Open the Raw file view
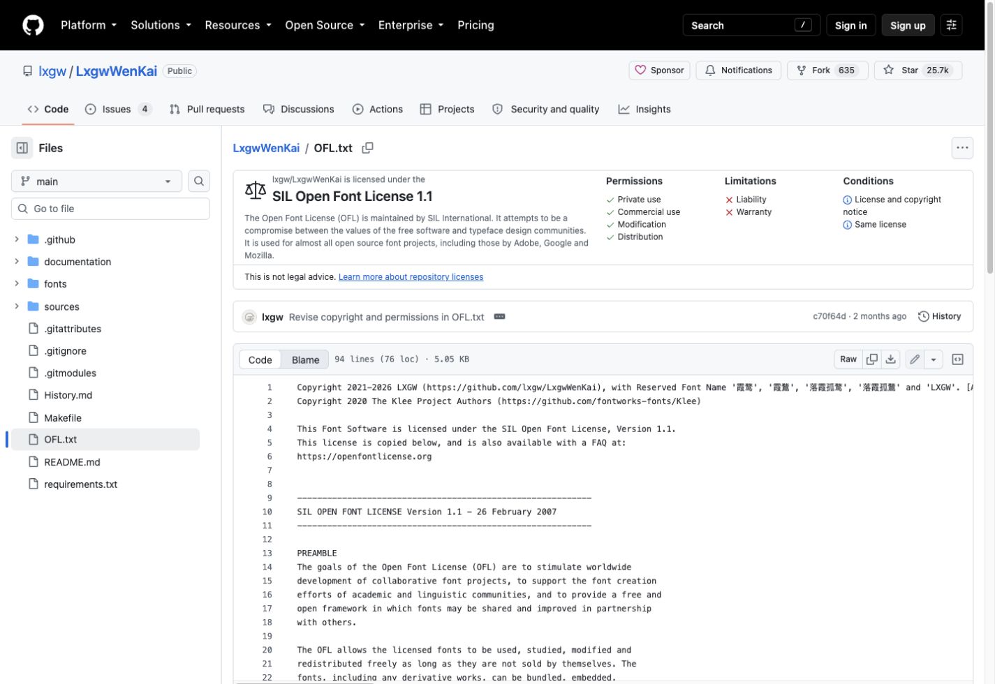Image resolution: width=995 pixels, height=684 pixels. pyautogui.click(x=848, y=359)
